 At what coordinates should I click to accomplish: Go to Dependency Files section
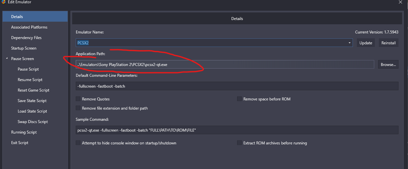point(26,38)
